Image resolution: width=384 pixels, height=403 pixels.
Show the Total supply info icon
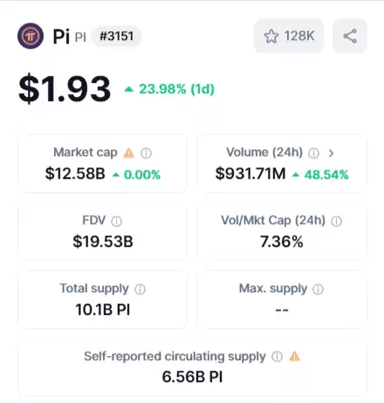tap(140, 290)
